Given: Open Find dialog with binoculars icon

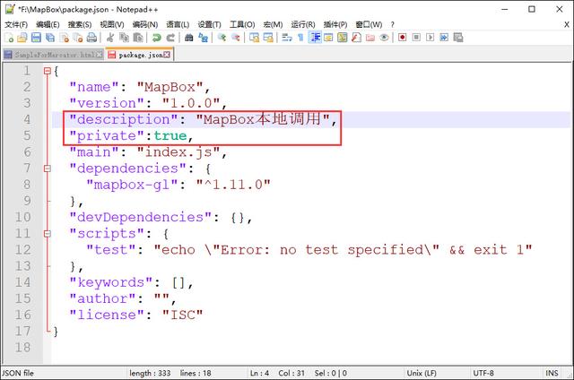Looking at the screenshot, I should coord(189,38).
